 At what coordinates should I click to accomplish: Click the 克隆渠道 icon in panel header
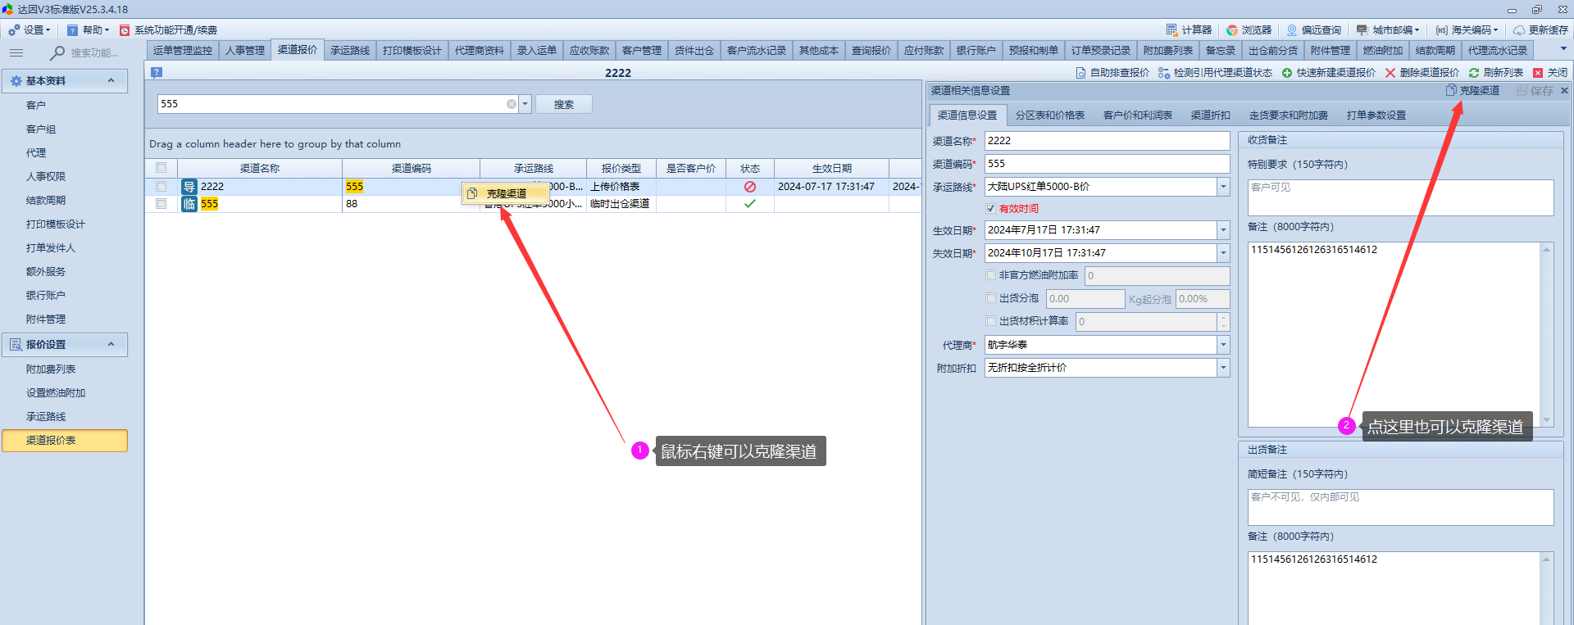point(1451,90)
